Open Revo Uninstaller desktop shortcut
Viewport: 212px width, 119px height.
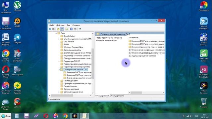point(17,56)
